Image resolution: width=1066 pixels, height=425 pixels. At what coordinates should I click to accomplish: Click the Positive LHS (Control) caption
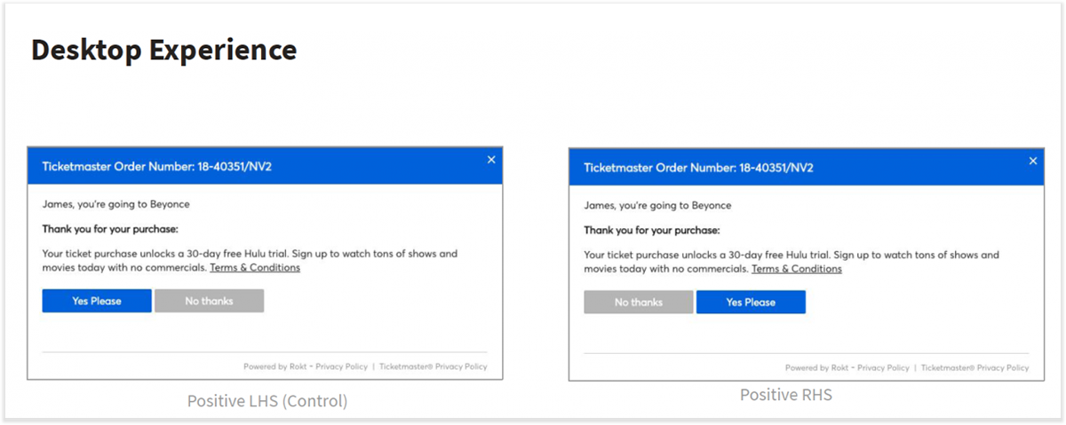[267, 401]
